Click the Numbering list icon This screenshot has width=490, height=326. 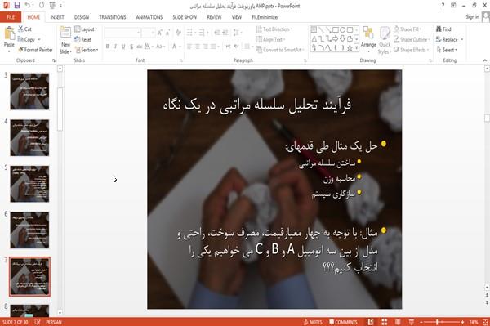(x=203, y=32)
